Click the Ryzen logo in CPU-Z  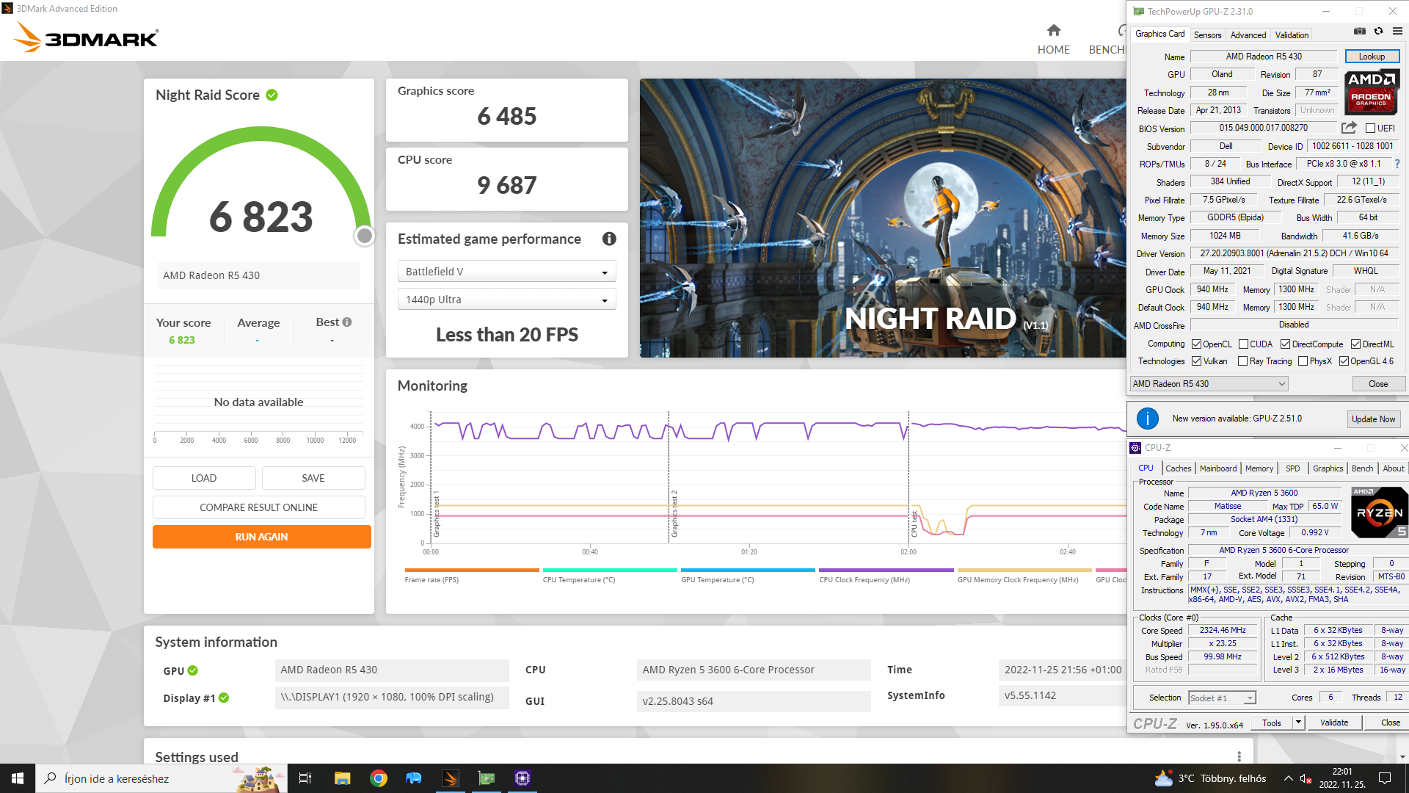point(1379,513)
